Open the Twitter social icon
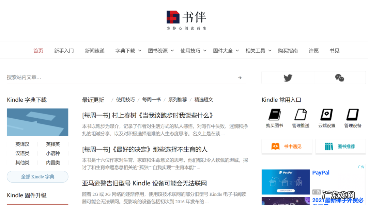368x205 pixels. click(x=287, y=78)
